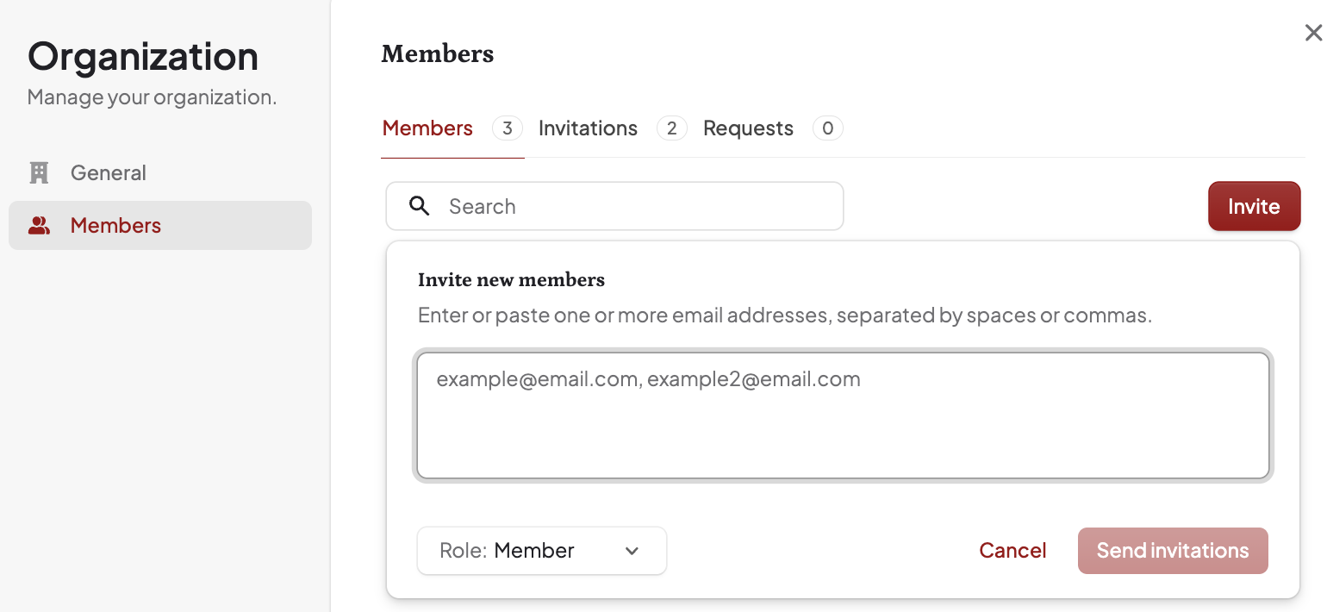Click the Send invitations button
Screen dimensions: 1327x612
tap(1173, 551)
